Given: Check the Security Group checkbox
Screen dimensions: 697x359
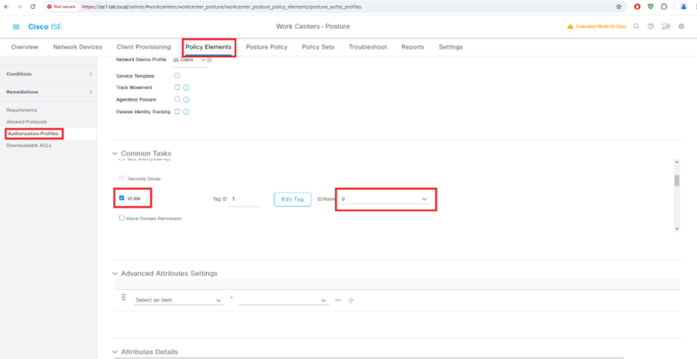Looking at the screenshot, I should click(122, 178).
